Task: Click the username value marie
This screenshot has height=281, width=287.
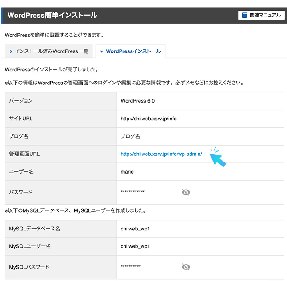Action: click(127, 172)
